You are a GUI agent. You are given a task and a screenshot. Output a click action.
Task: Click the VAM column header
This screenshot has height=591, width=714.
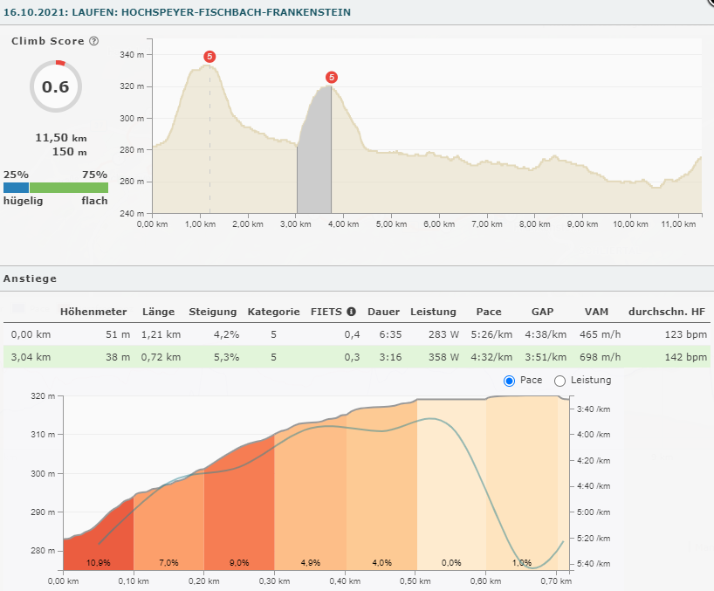coord(596,312)
